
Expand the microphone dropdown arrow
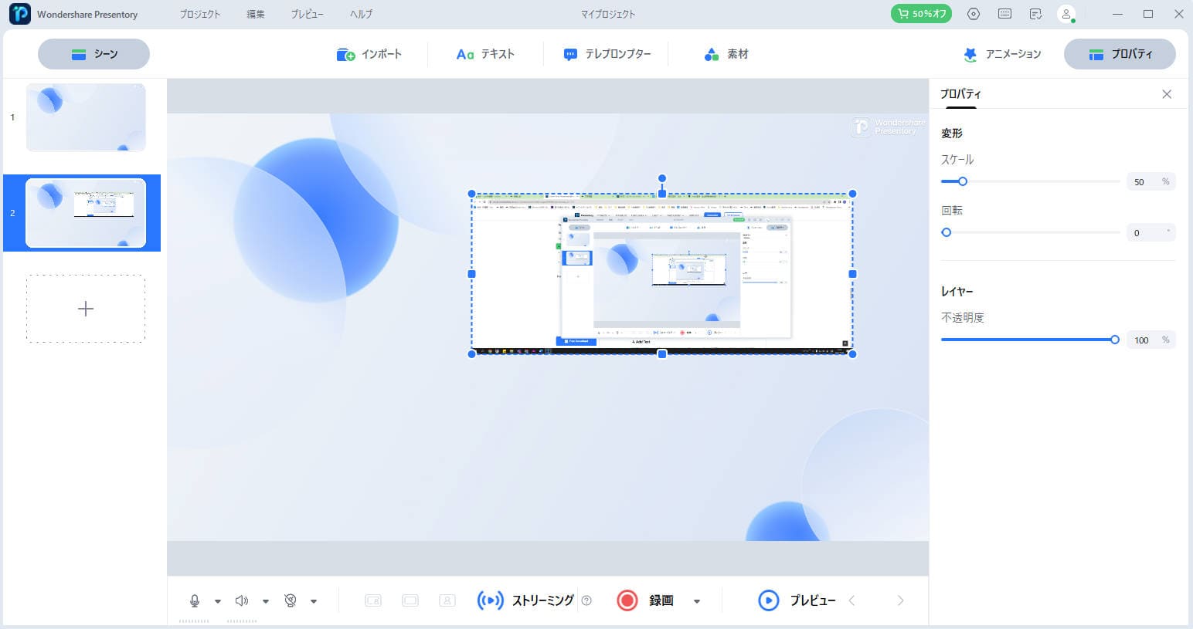point(218,601)
